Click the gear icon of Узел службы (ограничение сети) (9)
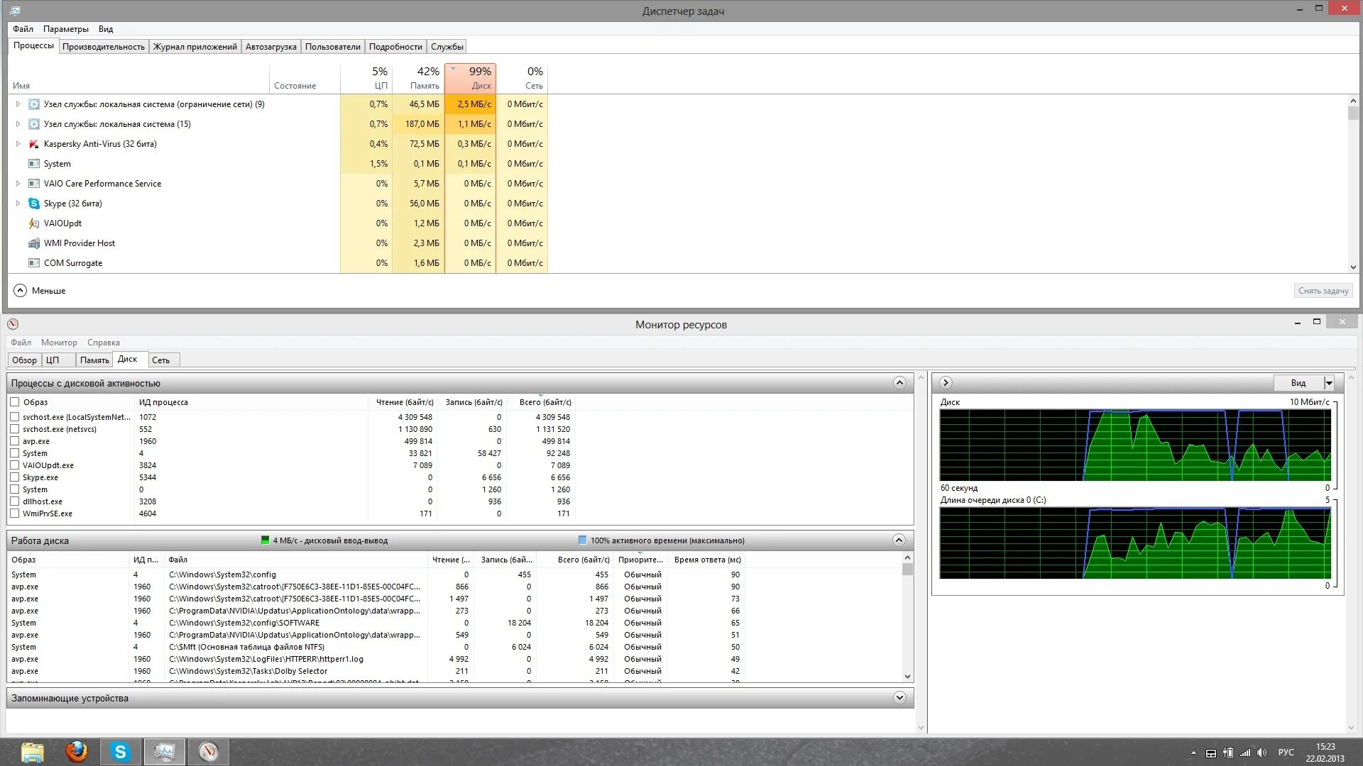 click(x=33, y=104)
